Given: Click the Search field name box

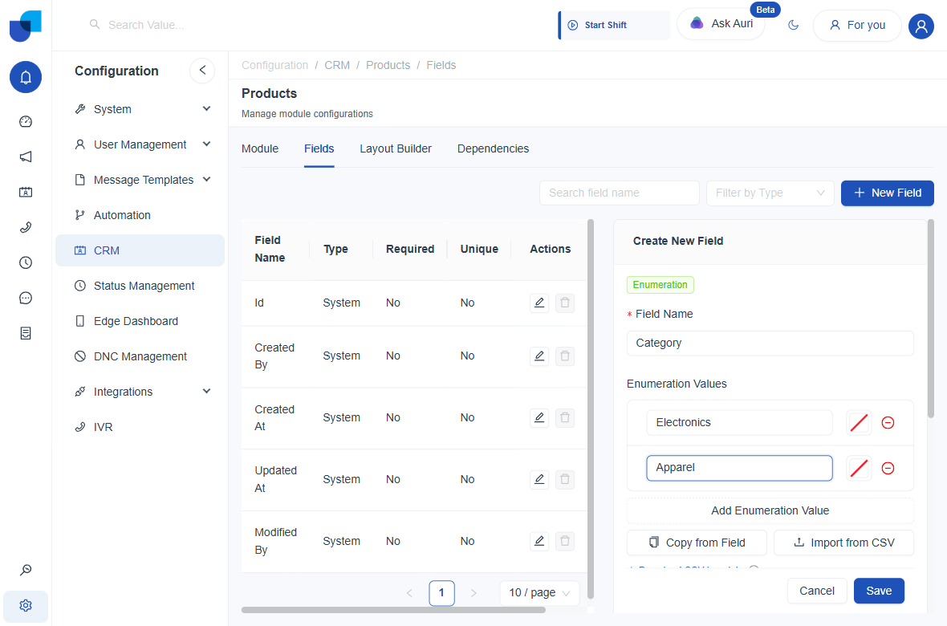Looking at the screenshot, I should pyautogui.click(x=619, y=193).
